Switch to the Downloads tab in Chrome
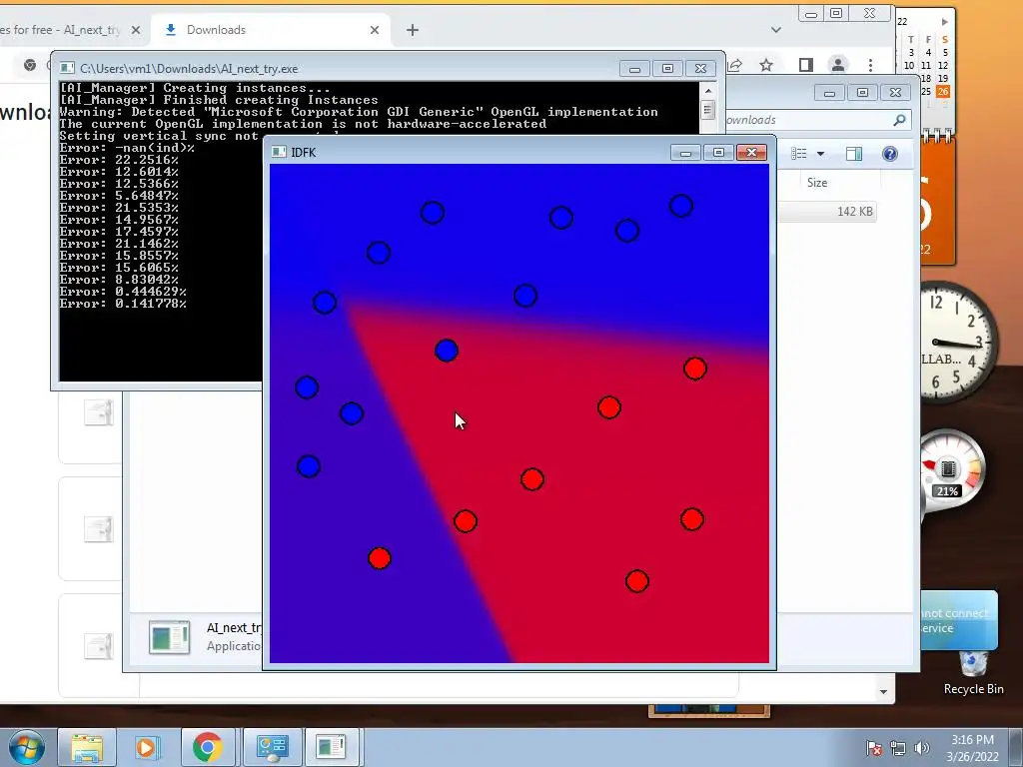The width and height of the screenshot is (1023, 767). click(271, 30)
